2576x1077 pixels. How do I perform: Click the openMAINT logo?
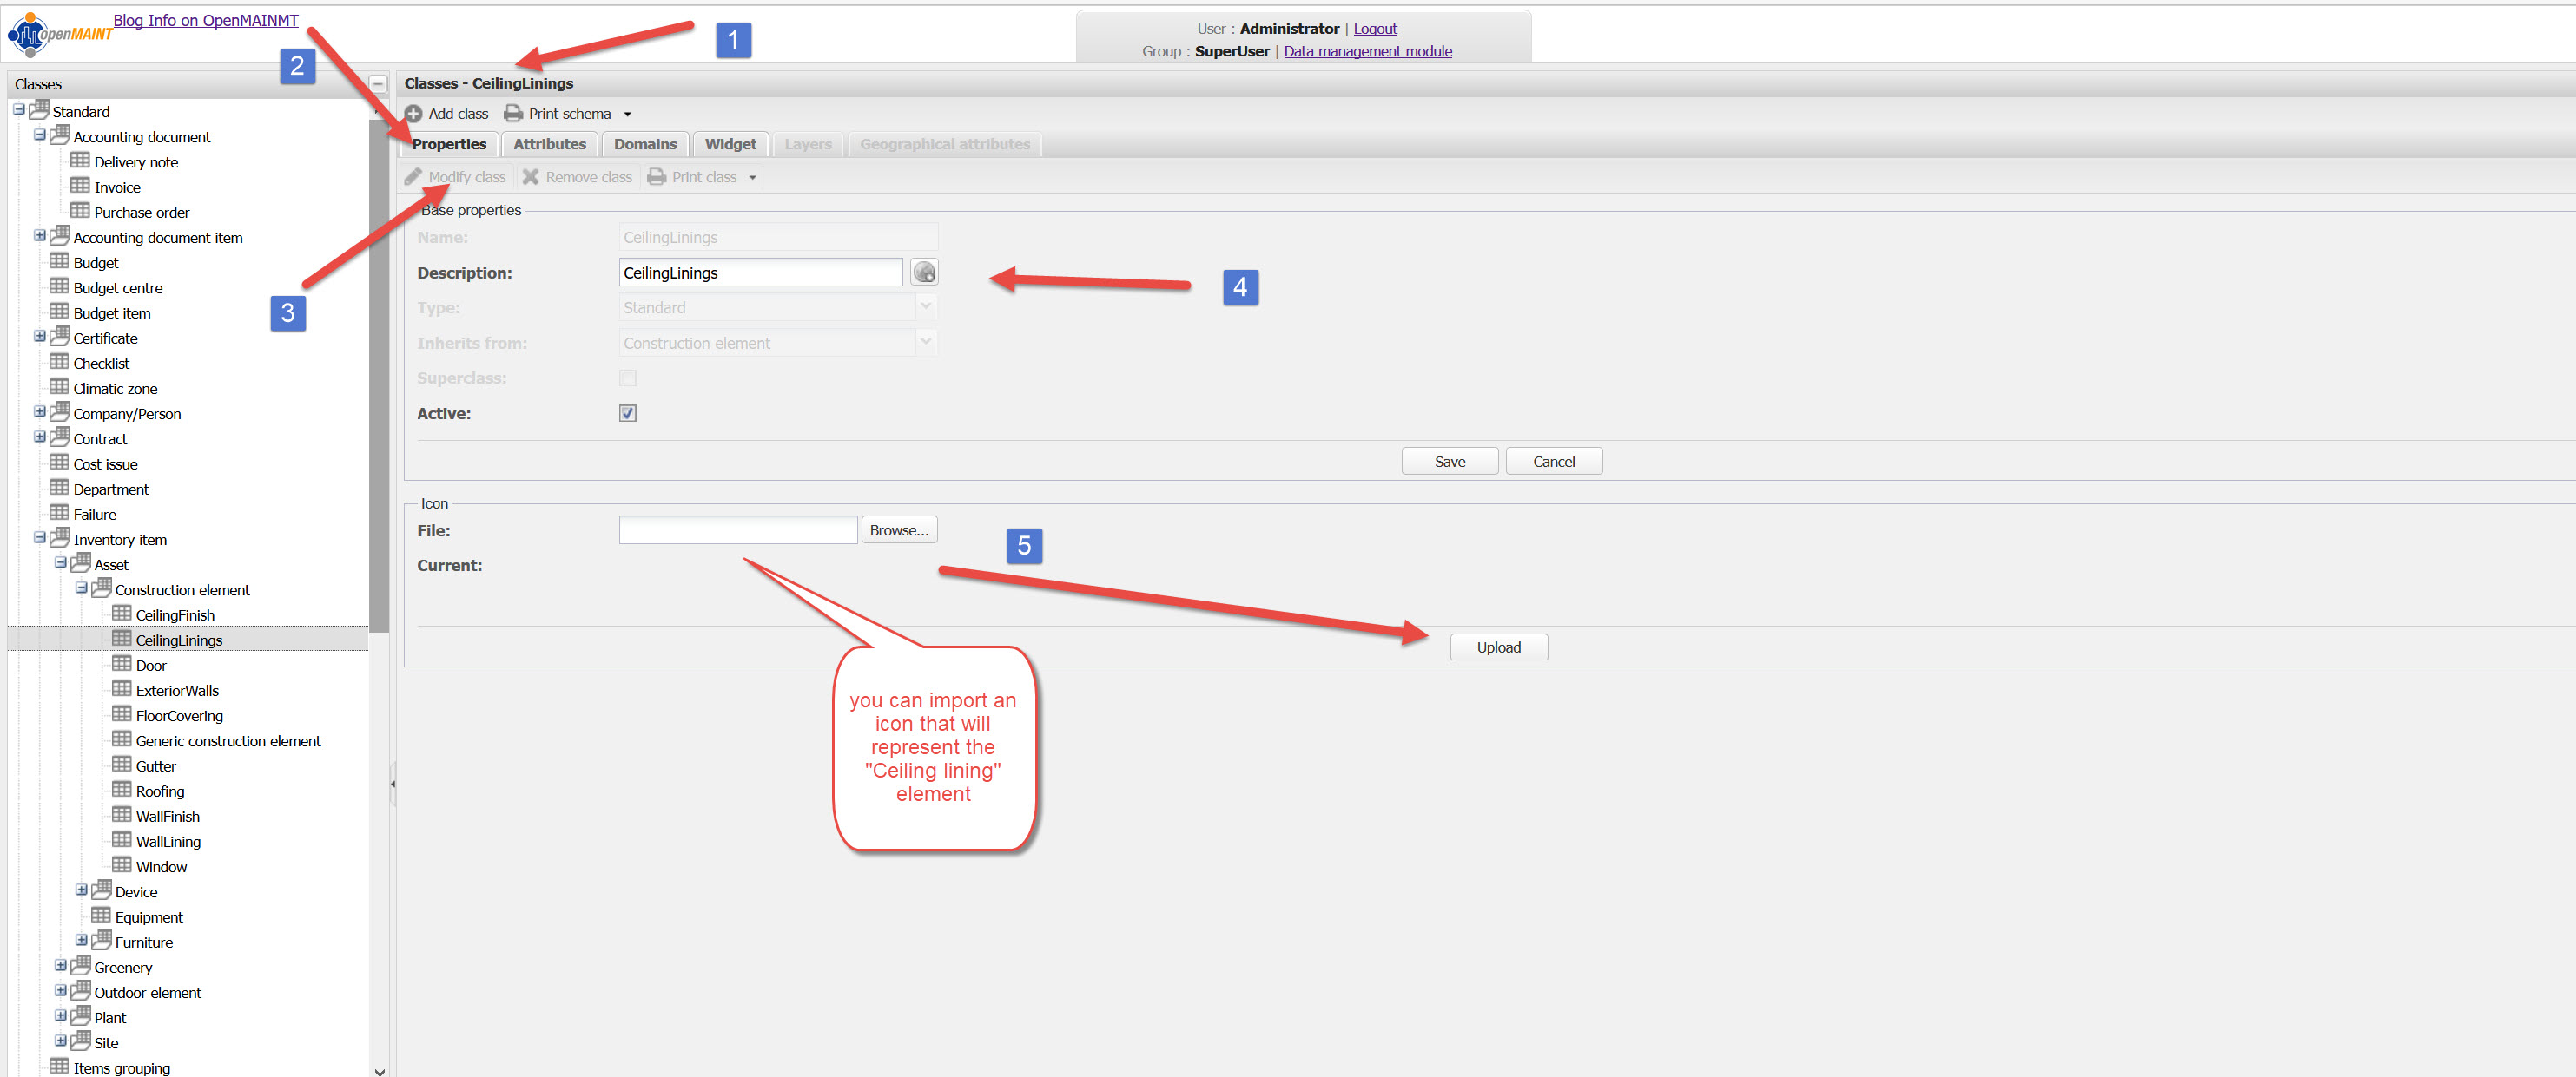[x=58, y=35]
